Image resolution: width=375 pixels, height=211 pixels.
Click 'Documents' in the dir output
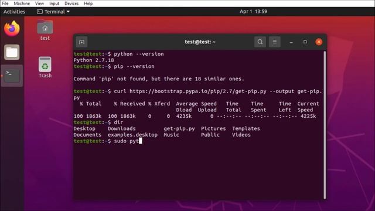click(87, 135)
